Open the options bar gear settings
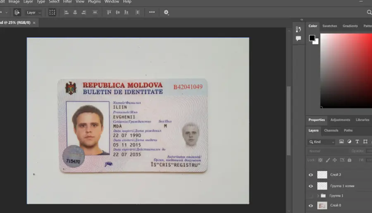 pos(166,12)
